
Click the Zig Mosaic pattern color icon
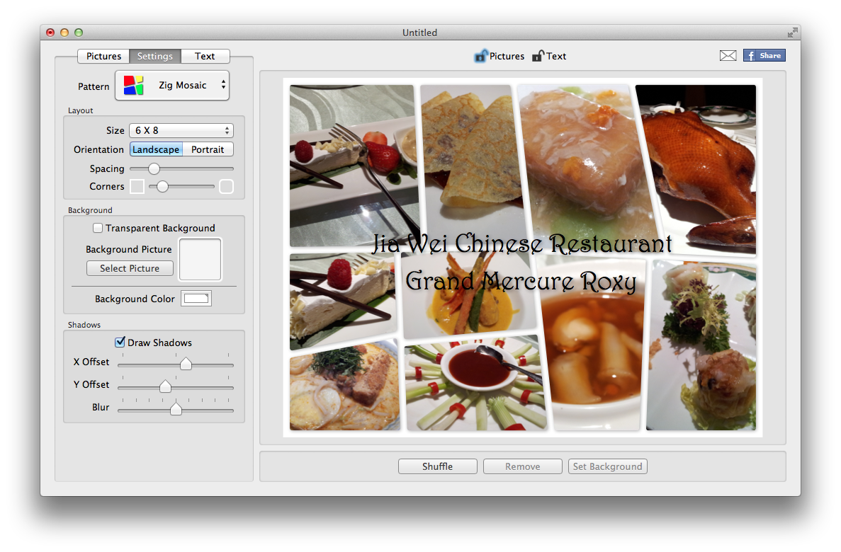pyautogui.click(x=133, y=85)
